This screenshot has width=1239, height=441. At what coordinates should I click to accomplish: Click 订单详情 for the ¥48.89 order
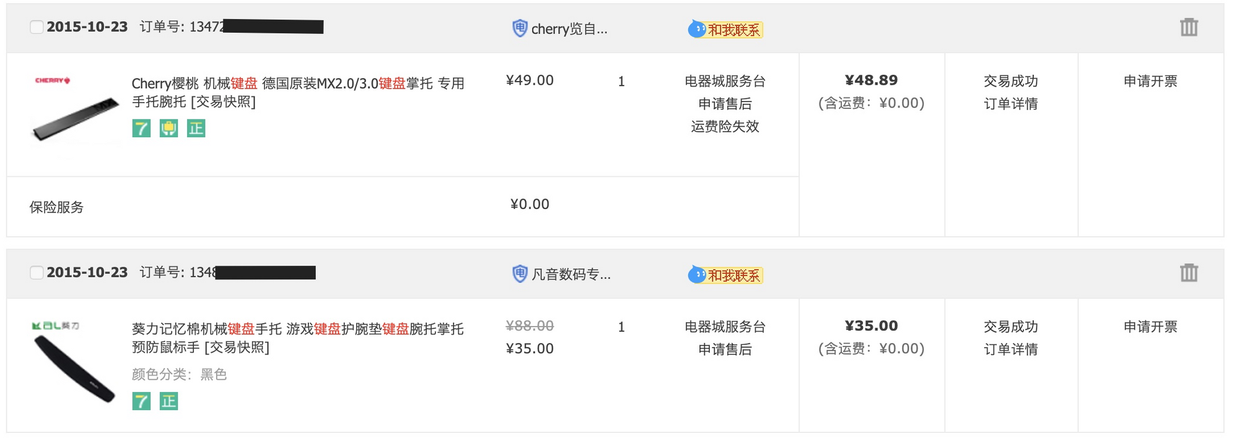click(1010, 104)
